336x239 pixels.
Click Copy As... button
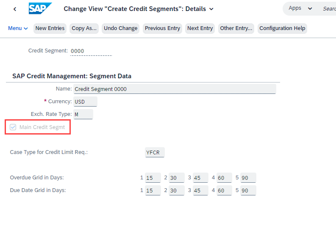[84, 28]
